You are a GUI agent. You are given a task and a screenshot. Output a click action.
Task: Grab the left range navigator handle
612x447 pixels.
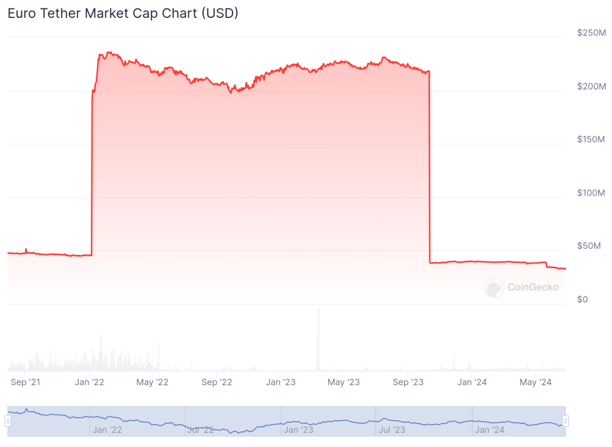click(8, 421)
